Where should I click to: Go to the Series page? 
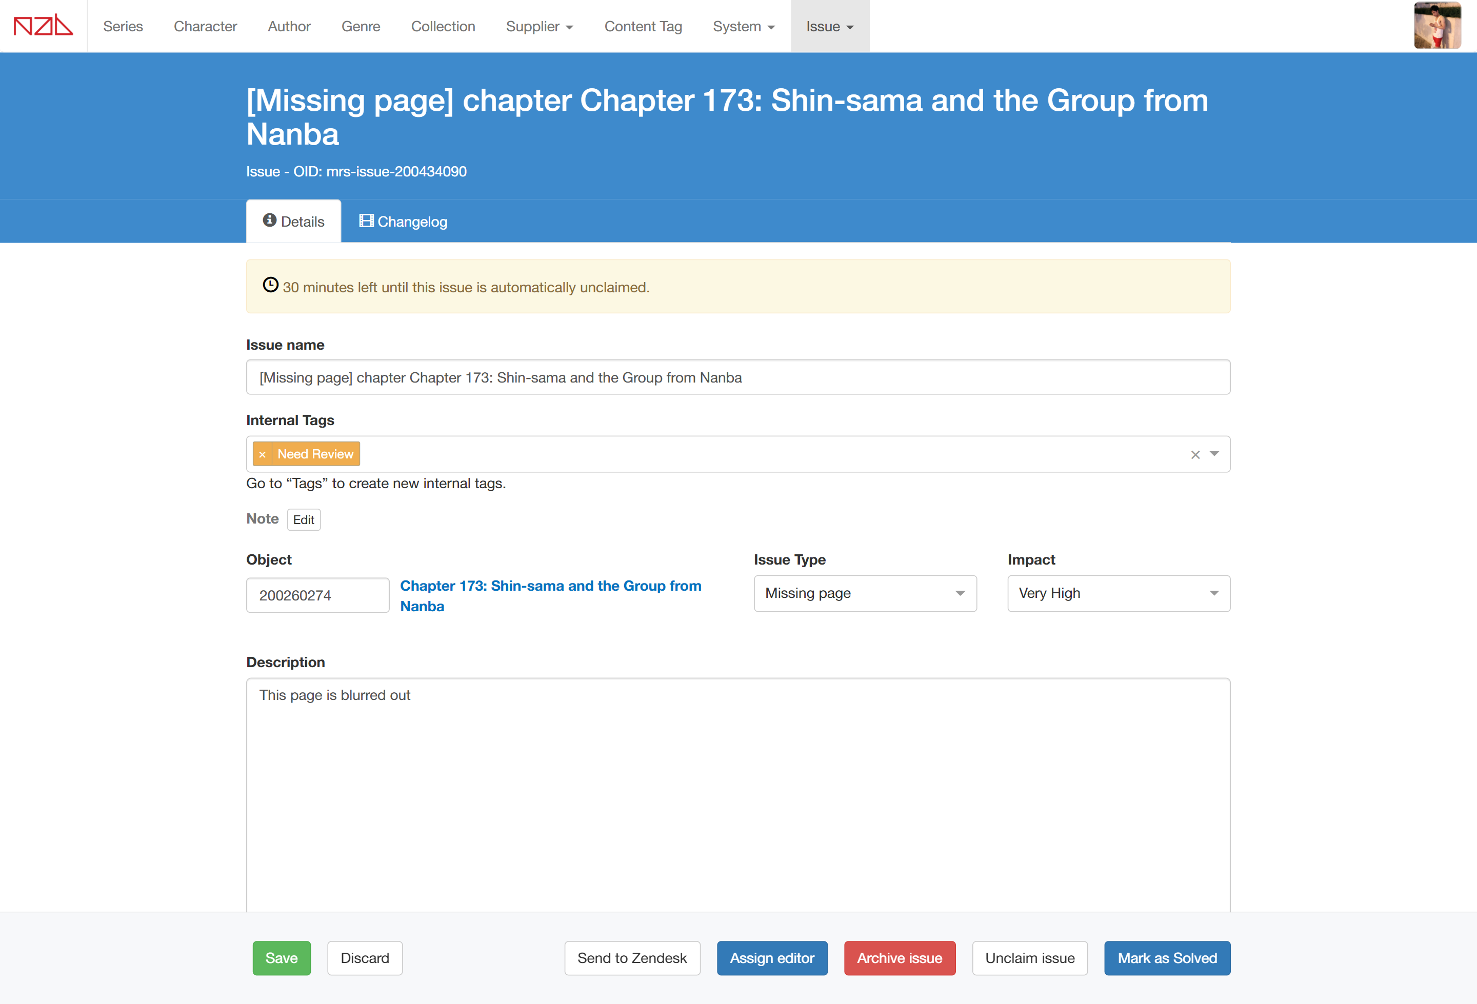coord(123,27)
